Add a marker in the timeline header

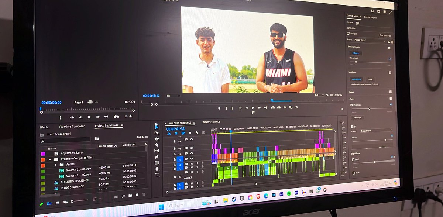(190, 133)
